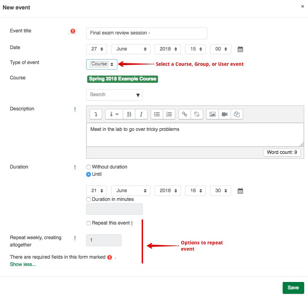Click the unlink icon
The image size is (308, 298).
[x=197, y=114]
